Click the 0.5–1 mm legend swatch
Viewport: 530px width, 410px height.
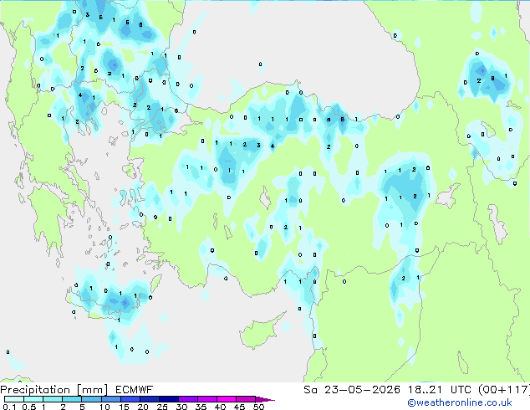tap(33, 399)
